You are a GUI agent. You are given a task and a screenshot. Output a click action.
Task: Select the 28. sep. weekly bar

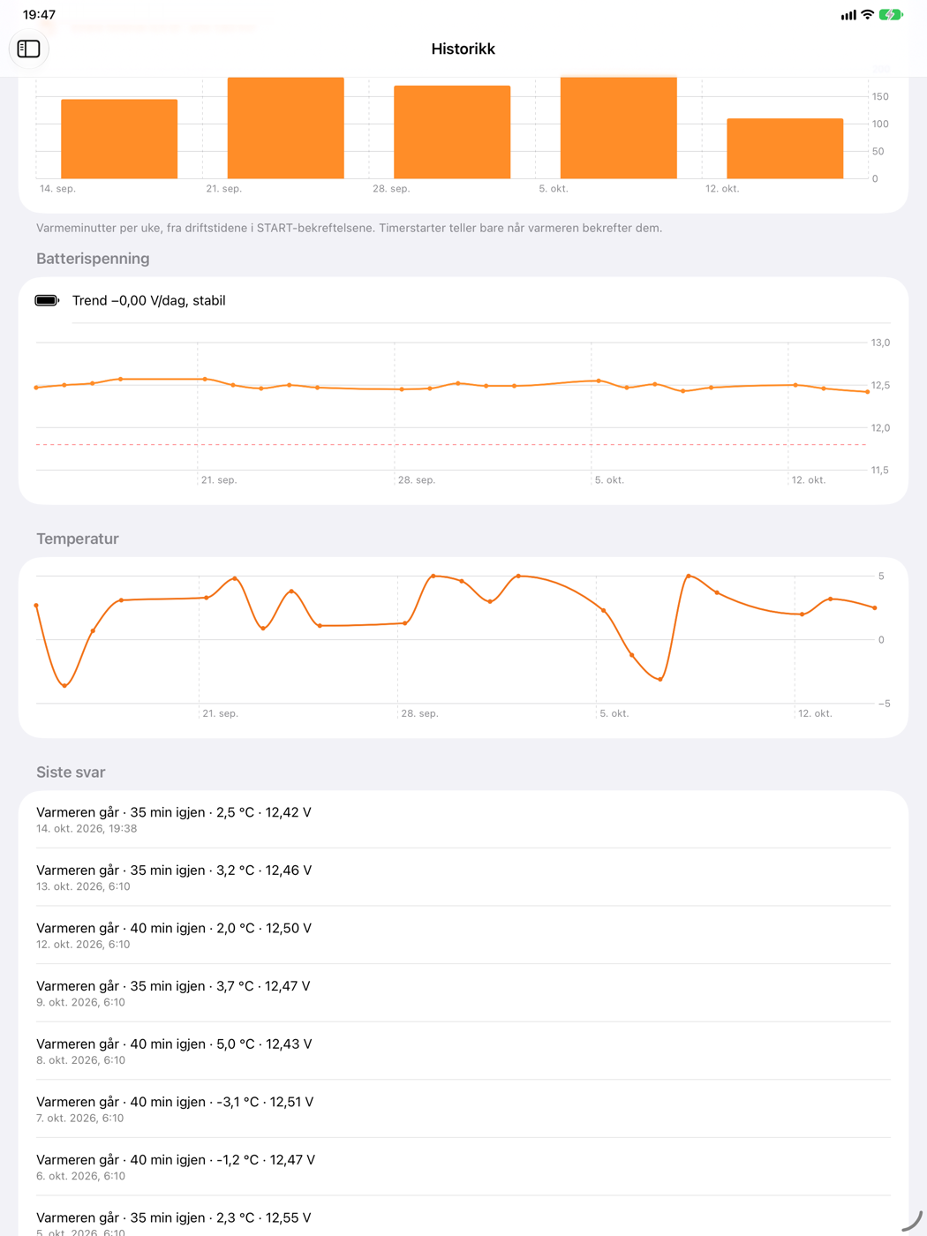(x=452, y=132)
